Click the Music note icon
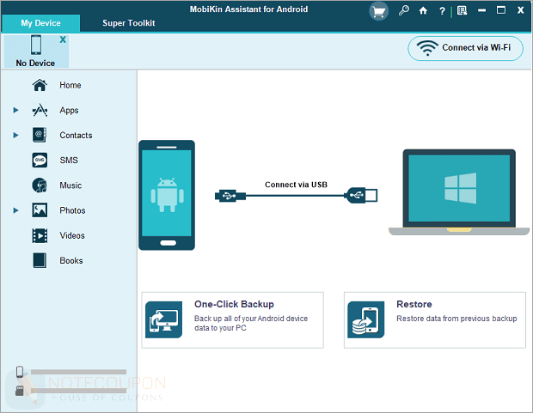The width and height of the screenshot is (533, 413). coord(40,185)
